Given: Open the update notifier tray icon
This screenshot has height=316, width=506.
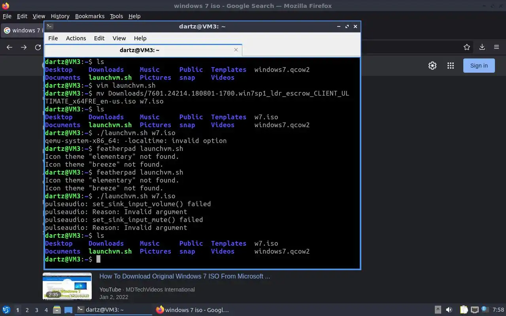Looking at the screenshot, I should coord(484,309).
